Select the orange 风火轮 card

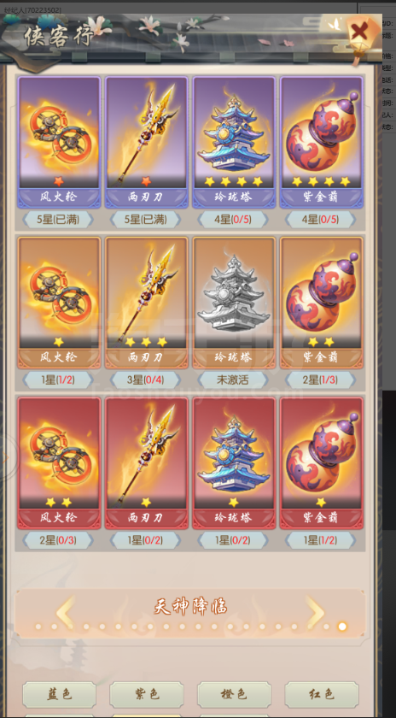pos(59,303)
